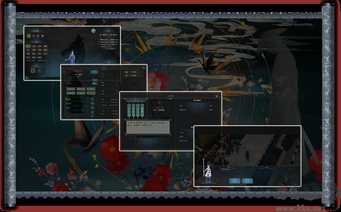Choose the blue highlighted skill slot icon
This screenshot has width=341, height=212.
pyautogui.click(x=33, y=70)
